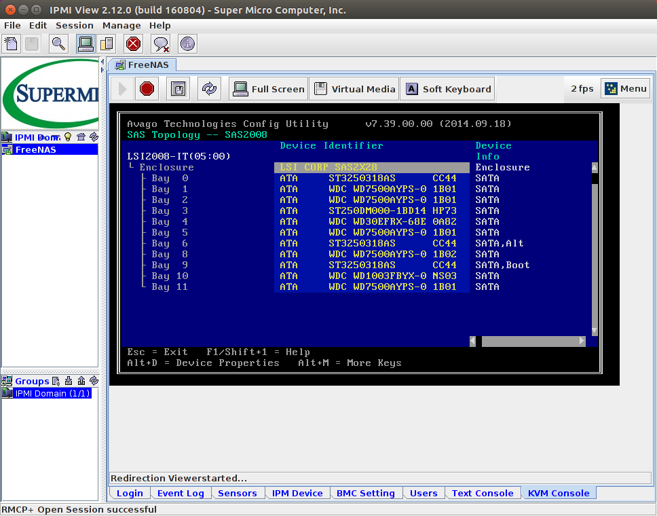657x516 pixels.
Task: Select FreeNAS in the IPMI Domain tree
Action: click(35, 149)
